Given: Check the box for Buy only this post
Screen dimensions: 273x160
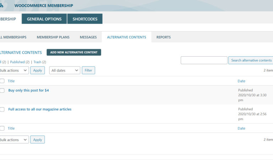Looking at the screenshot, I should pyautogui.click(x=2, y=90).
